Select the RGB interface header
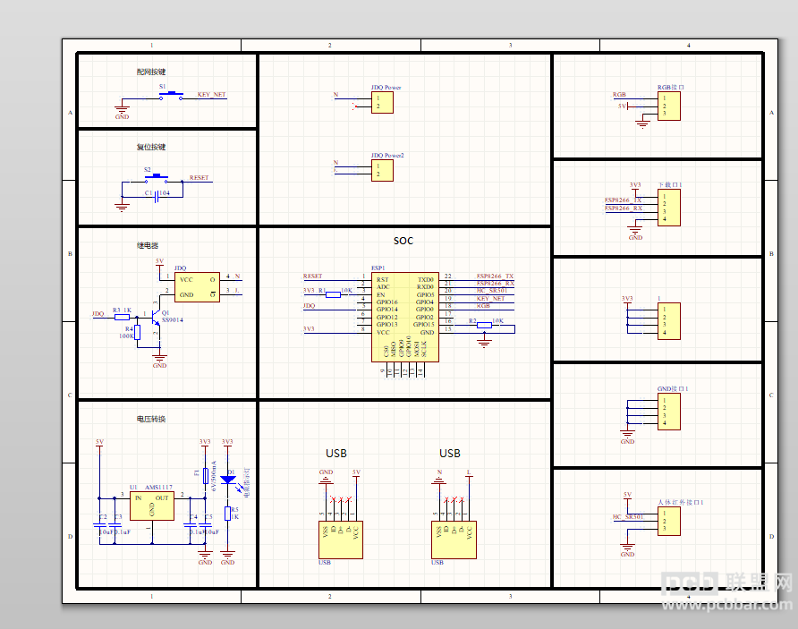 (669, 106)
